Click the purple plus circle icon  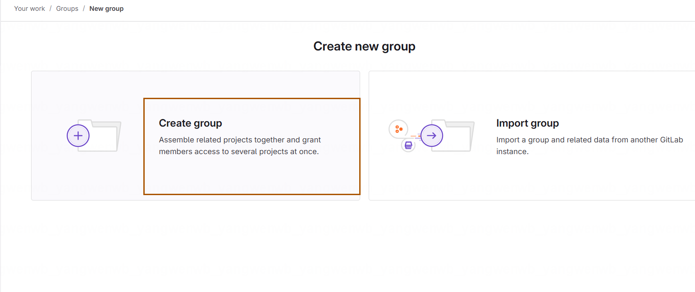78,136
